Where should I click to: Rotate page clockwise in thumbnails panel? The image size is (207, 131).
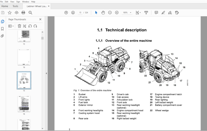click(35, 26)
